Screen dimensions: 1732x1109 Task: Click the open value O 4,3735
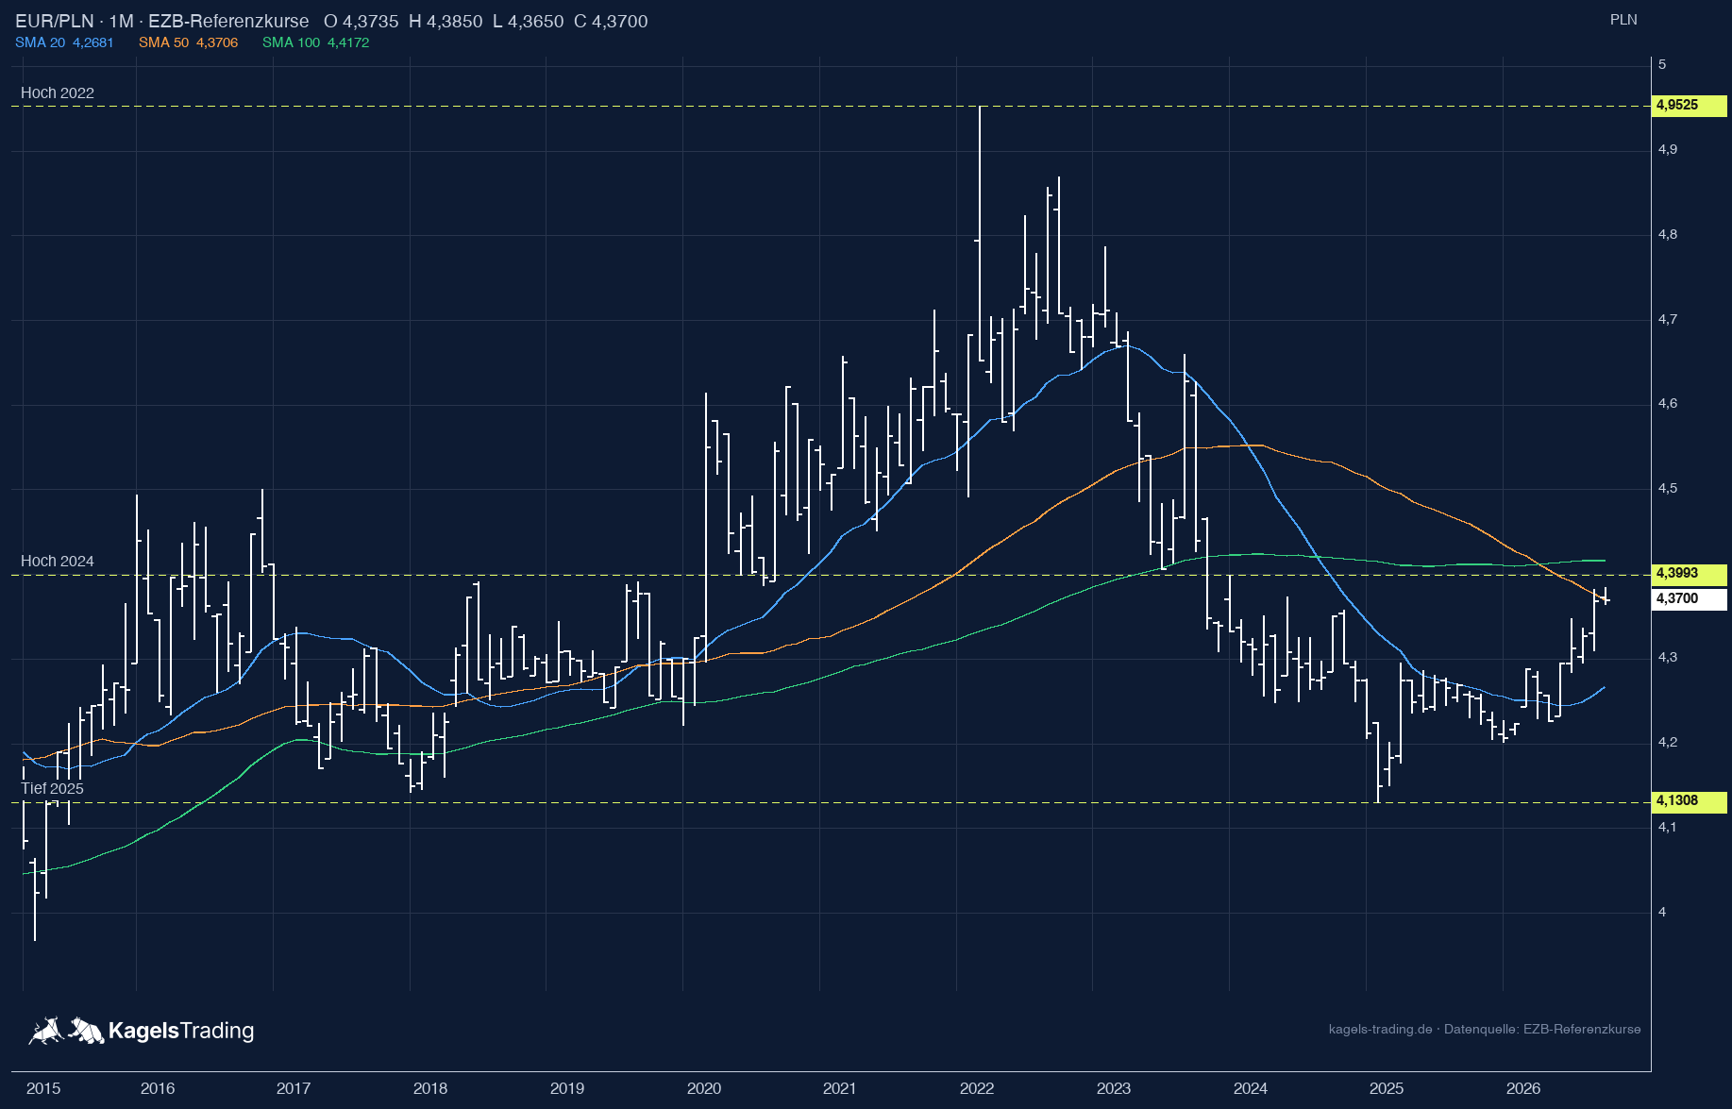click(x=362, y=21)
